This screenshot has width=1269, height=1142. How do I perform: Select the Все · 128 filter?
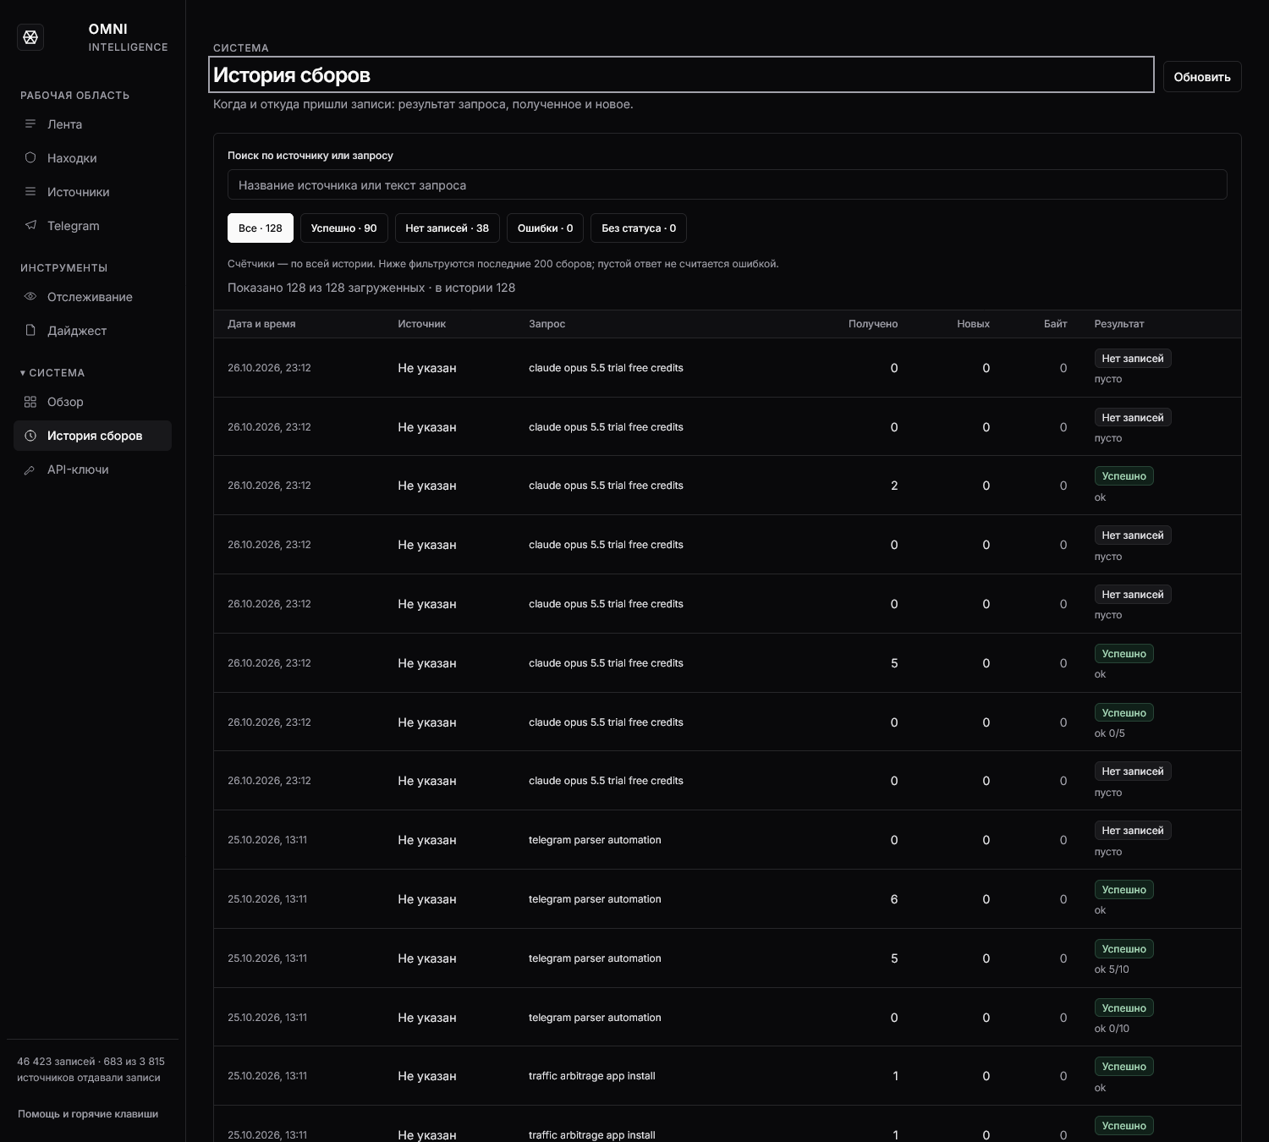pyautogui.click(x=261, y=228)
